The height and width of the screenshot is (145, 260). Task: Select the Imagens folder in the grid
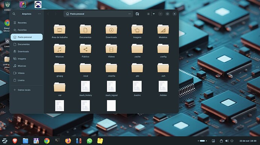pyautogui.click(x=137, y=31)
